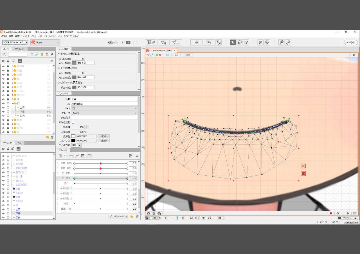Click the 1:1 zoom button
The width and height of the screenshot is (360, 254).
[191, 218]
